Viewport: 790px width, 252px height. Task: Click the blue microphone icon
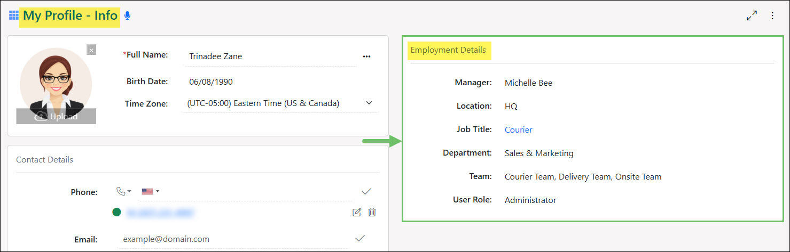pyautogui.click(x=127, y=16)
